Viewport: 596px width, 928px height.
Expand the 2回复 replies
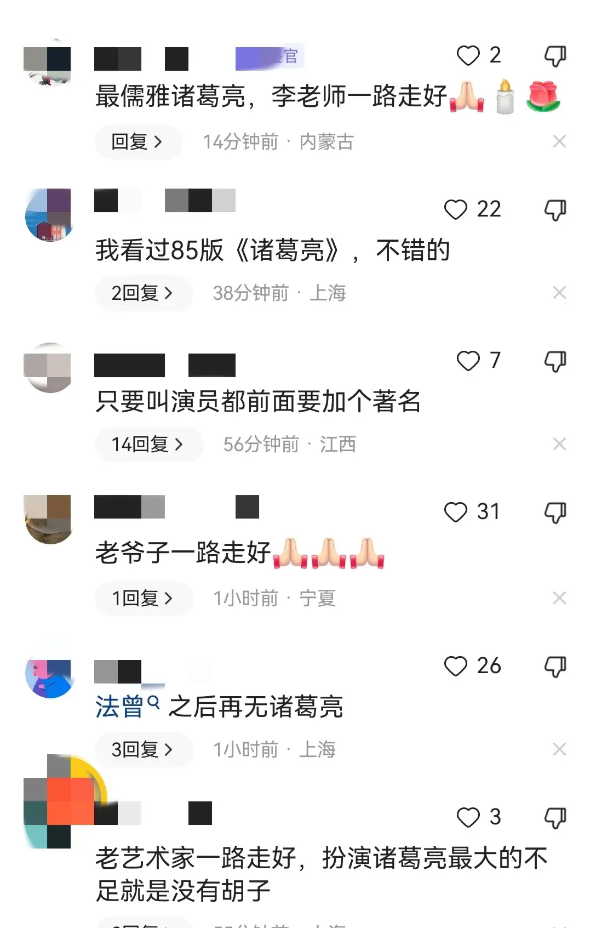coord(144,293)
